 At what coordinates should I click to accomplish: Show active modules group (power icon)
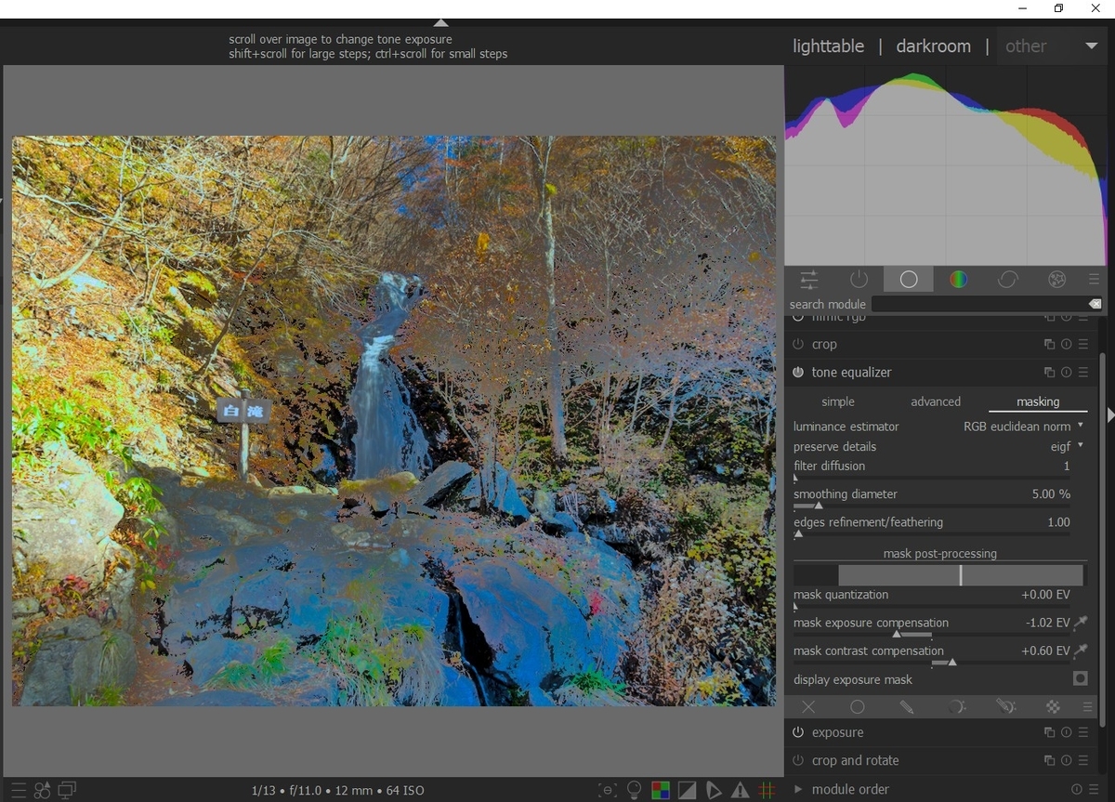click(859, 279)
